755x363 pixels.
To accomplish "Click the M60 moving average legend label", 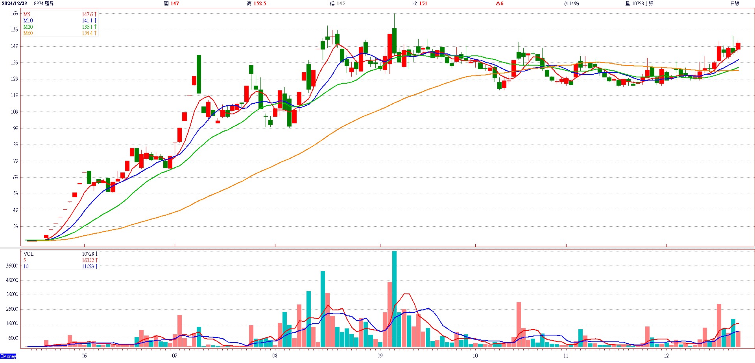I will (28, 33).
